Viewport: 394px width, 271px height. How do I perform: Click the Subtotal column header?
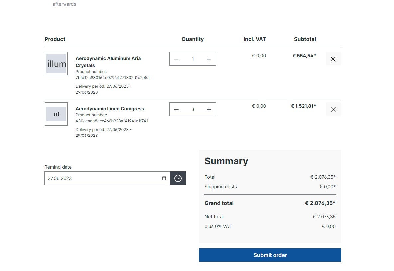305,39
